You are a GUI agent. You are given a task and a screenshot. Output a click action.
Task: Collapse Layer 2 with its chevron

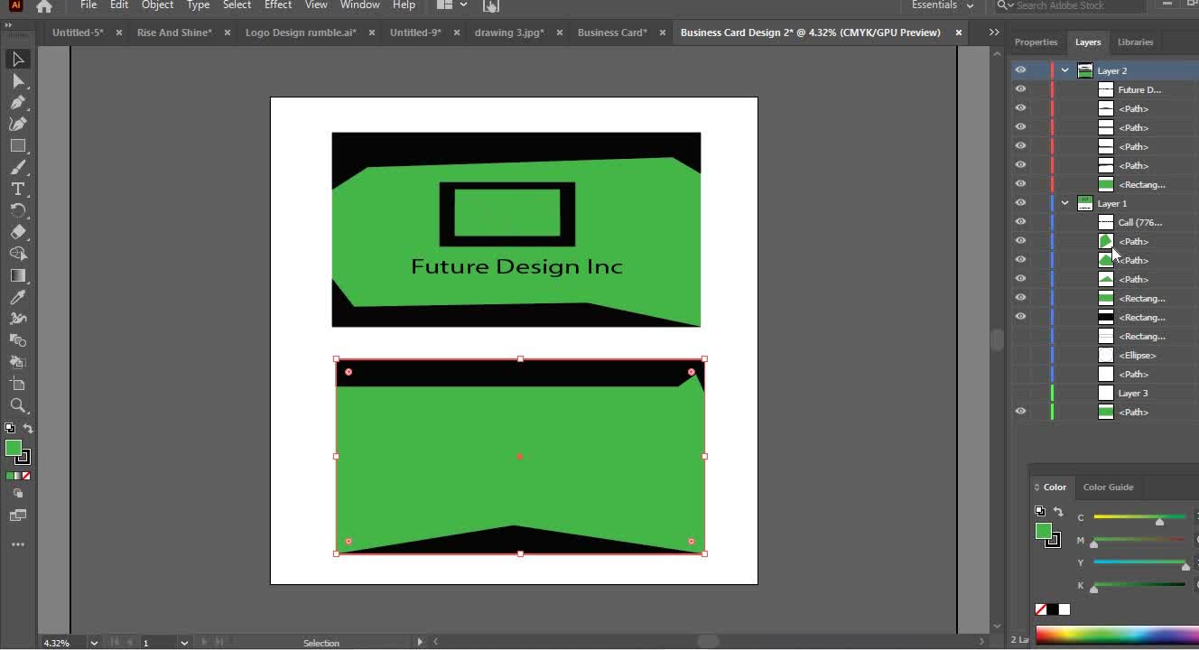[x=1065, y=70]
